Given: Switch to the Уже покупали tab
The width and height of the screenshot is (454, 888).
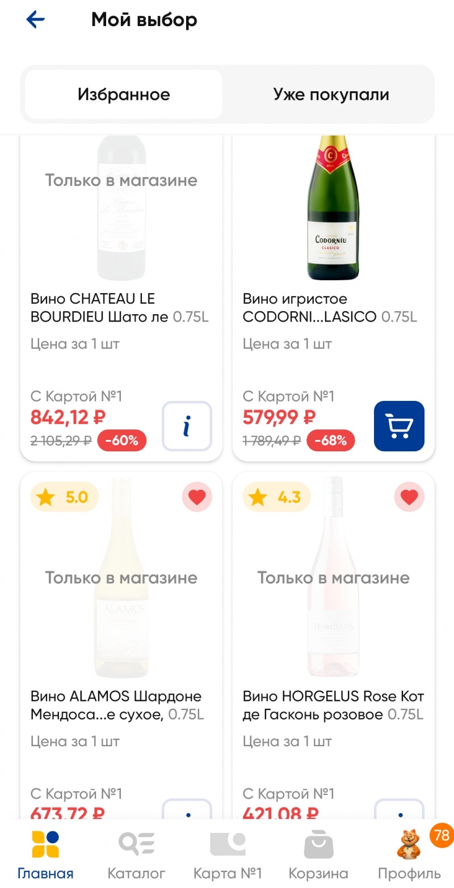Looking at the screenshot, I should click(x=331, y=94).
